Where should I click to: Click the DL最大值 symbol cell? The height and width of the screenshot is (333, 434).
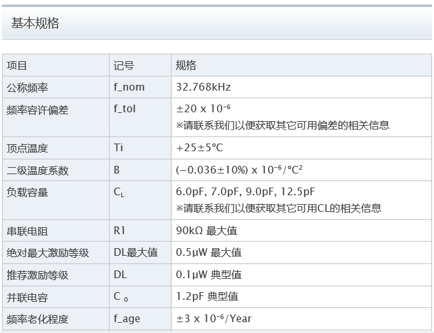pyautogui.click(x=135, y=253)
